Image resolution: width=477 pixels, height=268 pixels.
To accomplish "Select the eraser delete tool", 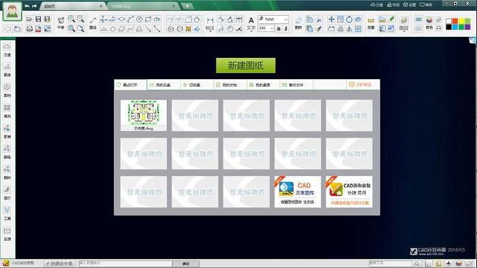I will (298, 23).
